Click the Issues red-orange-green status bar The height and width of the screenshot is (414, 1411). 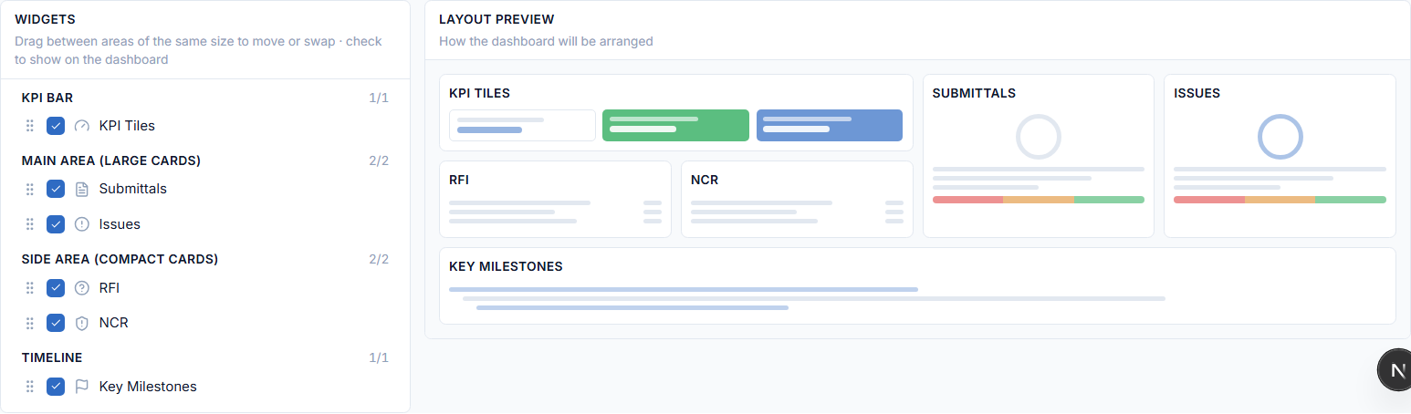[1280, 199]
